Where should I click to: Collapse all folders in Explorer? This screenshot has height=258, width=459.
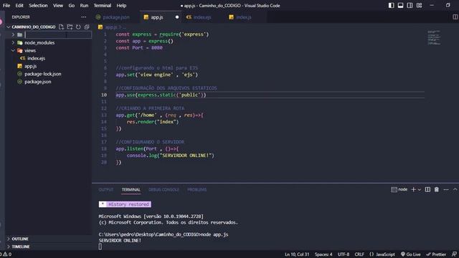[x=87, y=27]
